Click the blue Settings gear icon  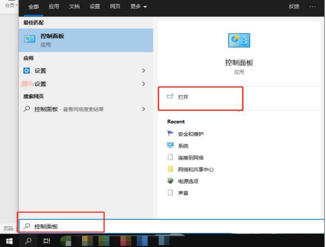coord(26,70)
